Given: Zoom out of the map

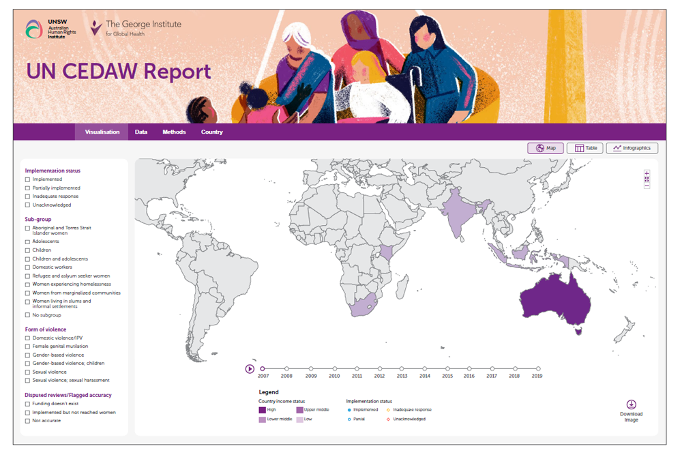Looking at the screenshot, I should 647,186.
